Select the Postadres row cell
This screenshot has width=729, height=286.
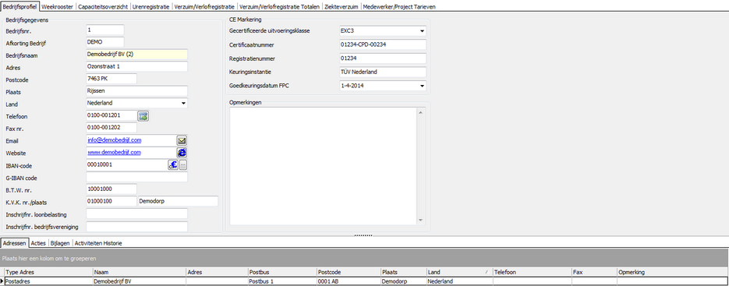[48, 281]
